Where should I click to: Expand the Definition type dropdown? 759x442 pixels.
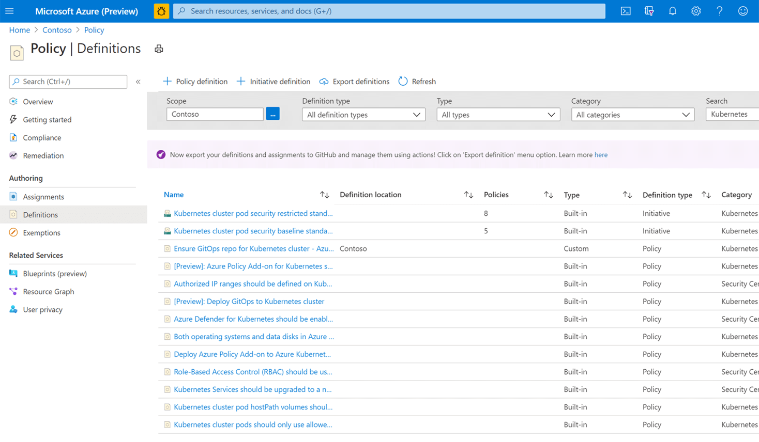pyautogui.click(x=363, y=115)
